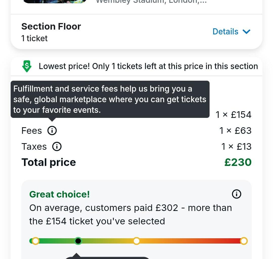Click the rightmost marker on the price bar
273x259 pixels.
click(244, 241)
